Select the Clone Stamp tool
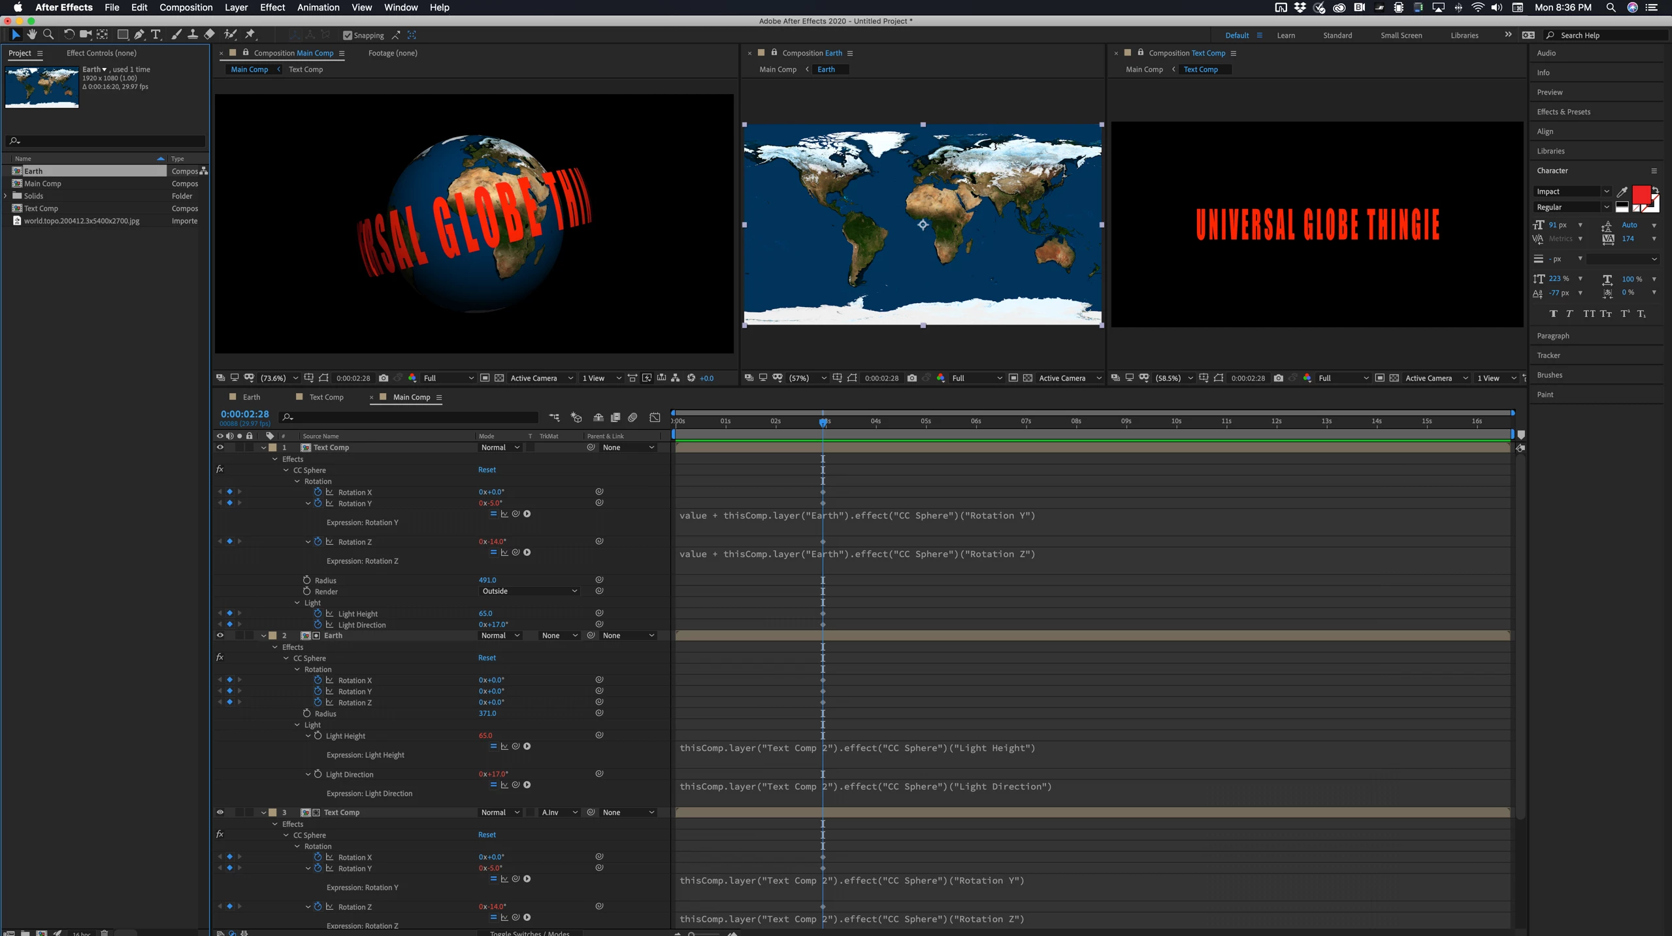This screenshot has width=1672, height=936. click(193, 35)
